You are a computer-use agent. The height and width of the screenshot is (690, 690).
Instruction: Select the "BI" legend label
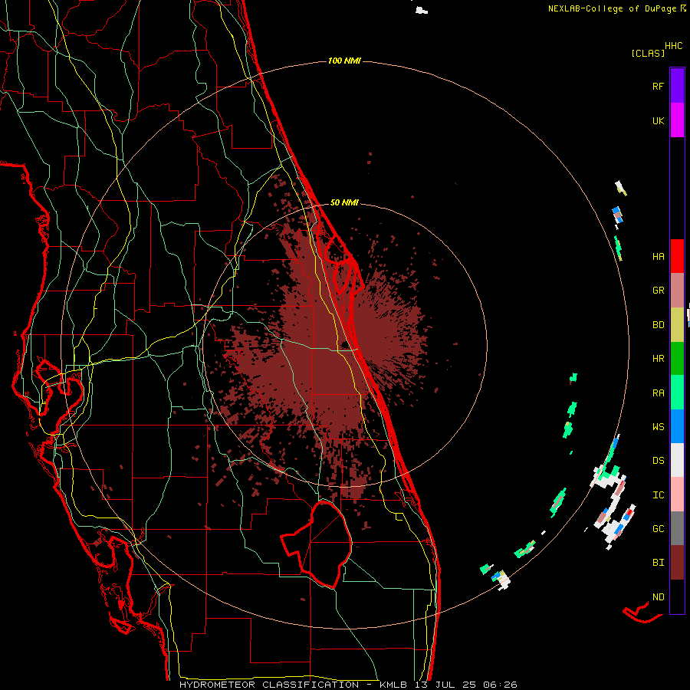[x=658, y=563]
